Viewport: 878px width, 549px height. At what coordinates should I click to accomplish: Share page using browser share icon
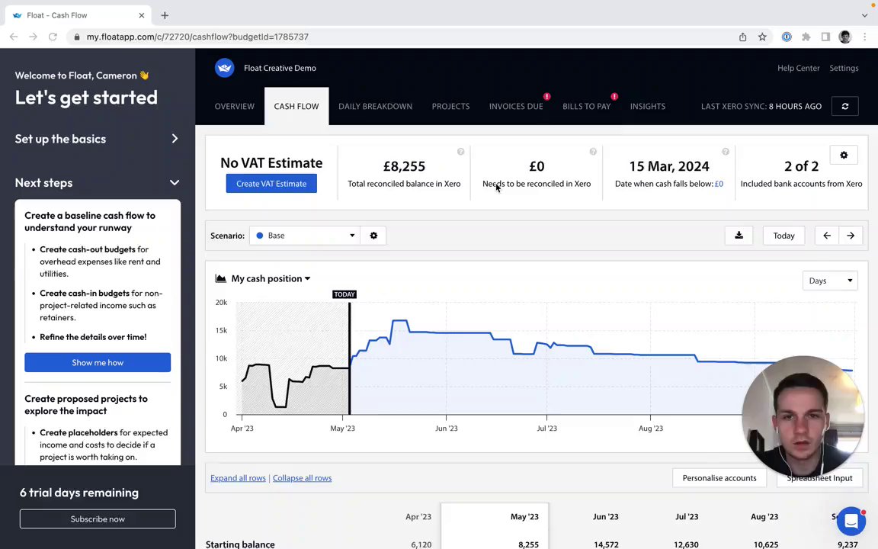(742, 37)
